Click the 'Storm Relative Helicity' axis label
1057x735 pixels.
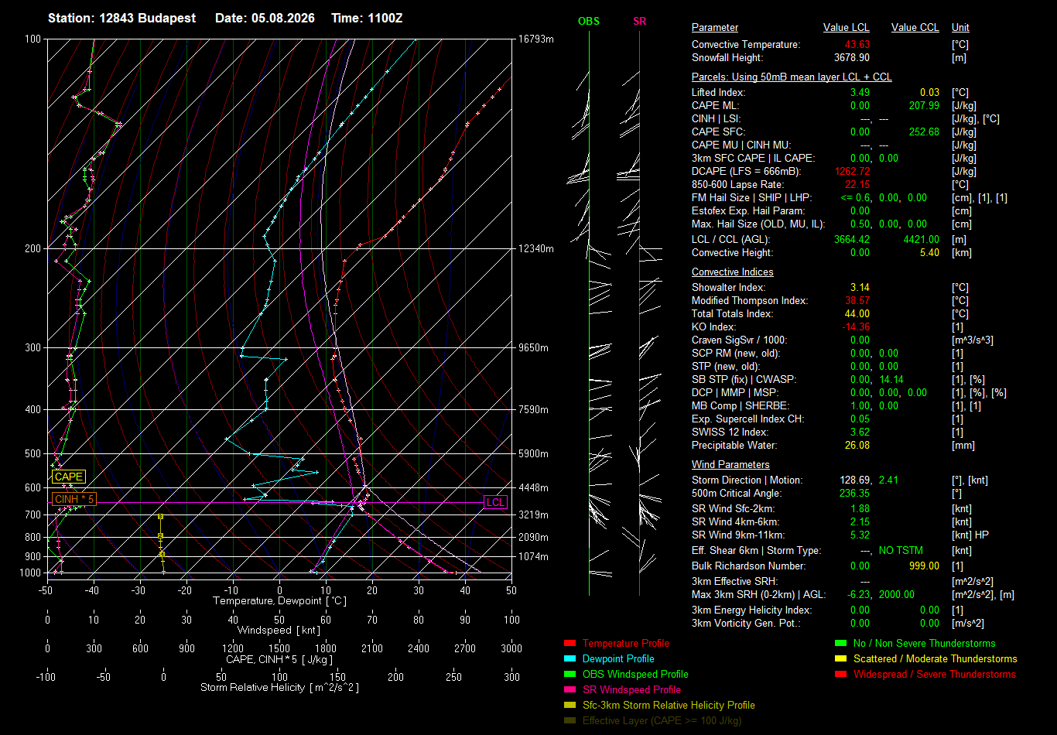pos(279,687)
